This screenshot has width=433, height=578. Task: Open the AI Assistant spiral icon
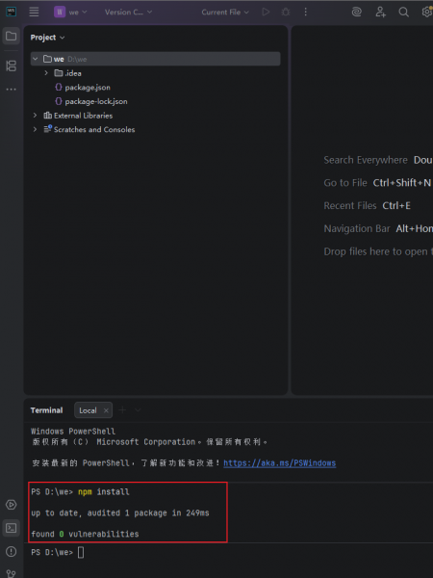pos(356,12)
